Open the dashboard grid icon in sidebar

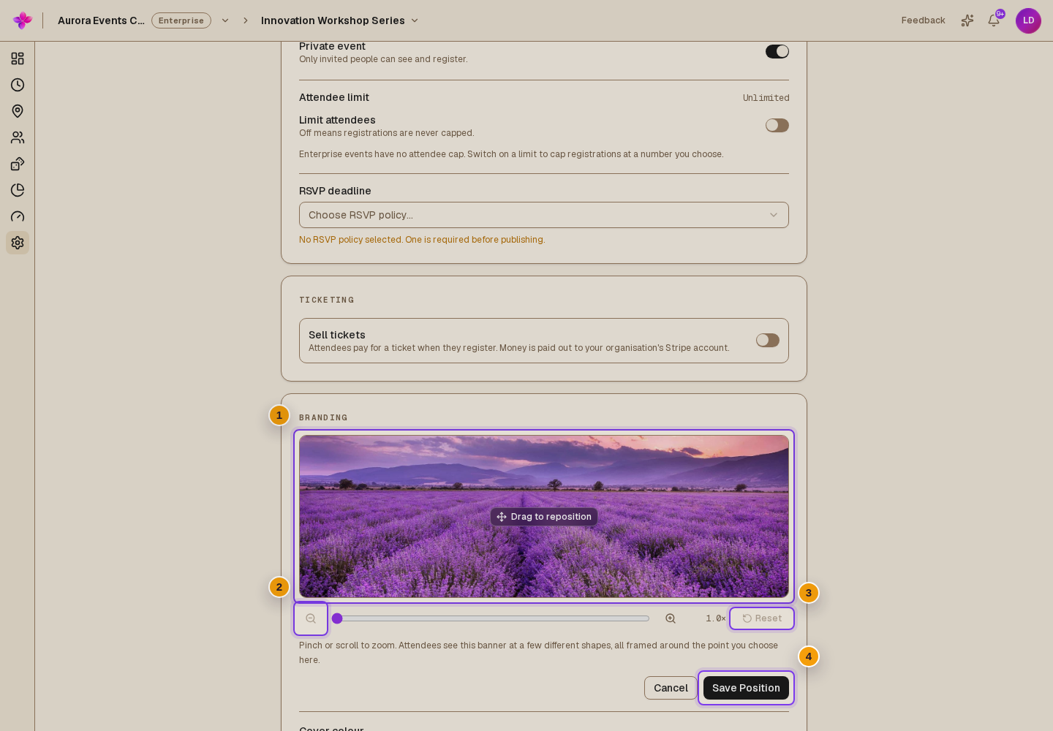coord(18,58)
